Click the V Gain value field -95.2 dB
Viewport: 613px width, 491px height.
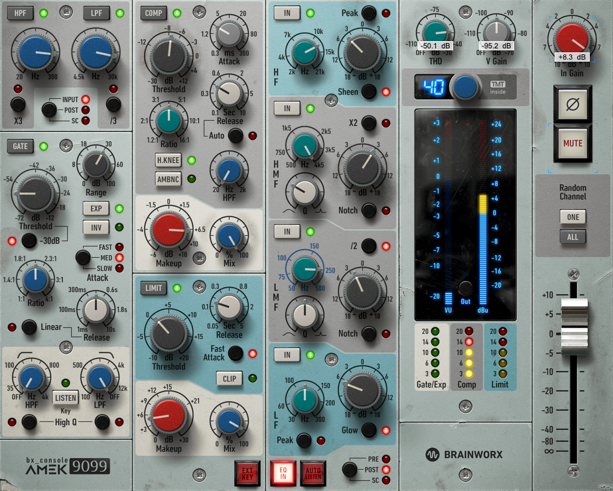click(496, 46)
